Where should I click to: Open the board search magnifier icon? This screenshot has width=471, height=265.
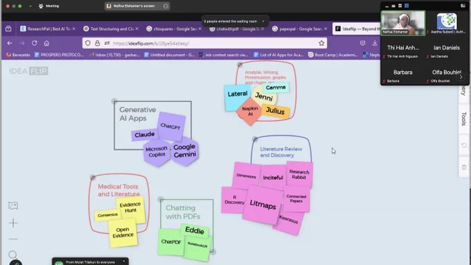(13, 255)
